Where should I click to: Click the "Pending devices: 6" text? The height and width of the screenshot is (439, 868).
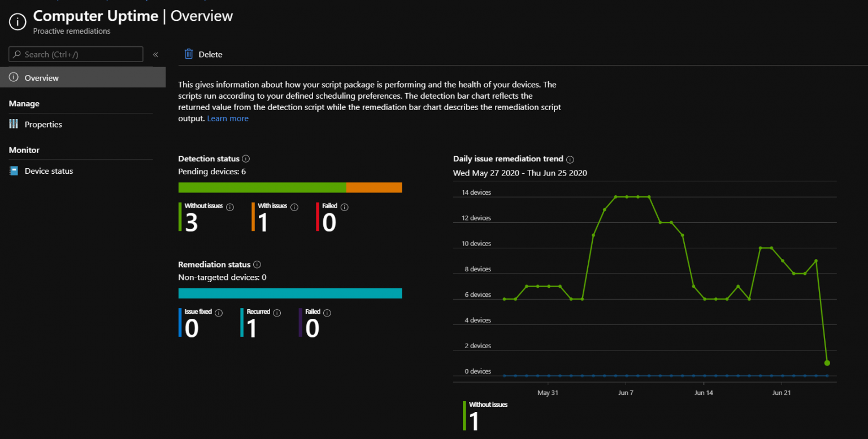click(x=212, y=172)
